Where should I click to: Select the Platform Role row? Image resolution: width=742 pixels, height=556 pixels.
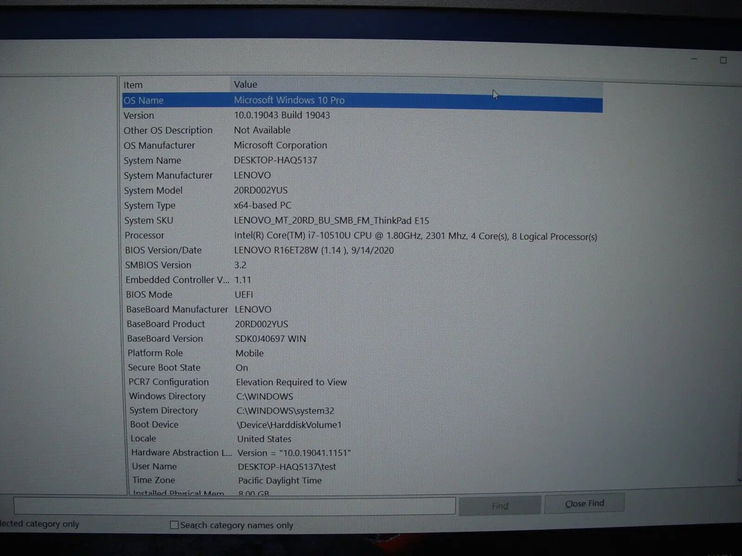pyautogui.click(x=362, y=353)
